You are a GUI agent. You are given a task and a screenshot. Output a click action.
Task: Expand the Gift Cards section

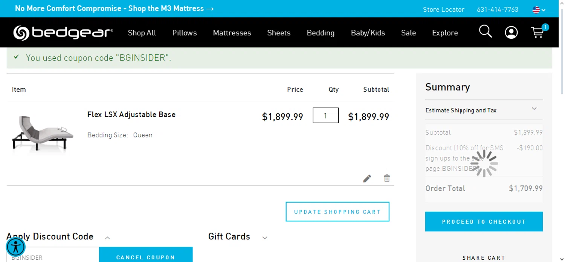(x=238, y=237)
